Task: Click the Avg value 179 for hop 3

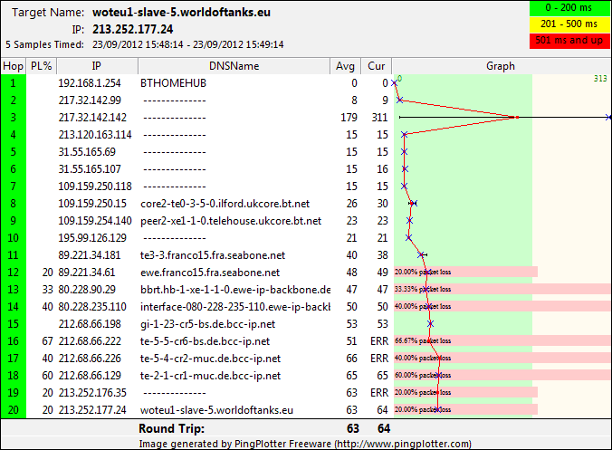Action: (x=349, y=118)
